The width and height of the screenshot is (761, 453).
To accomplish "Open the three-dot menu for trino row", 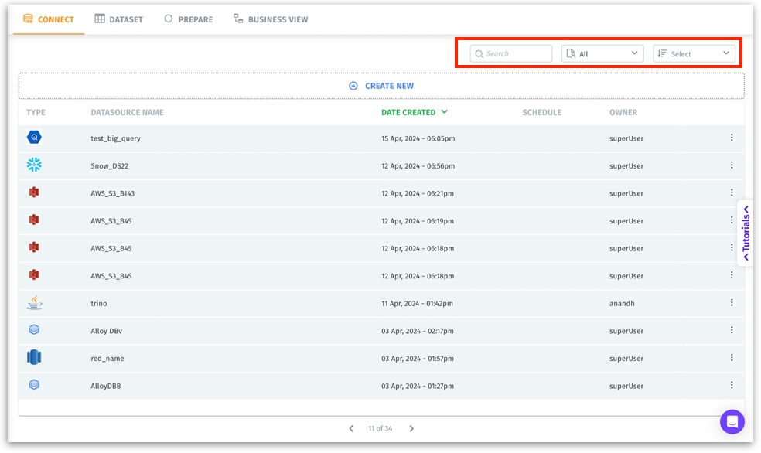I will pyautogui.click(x=732, y=303).
